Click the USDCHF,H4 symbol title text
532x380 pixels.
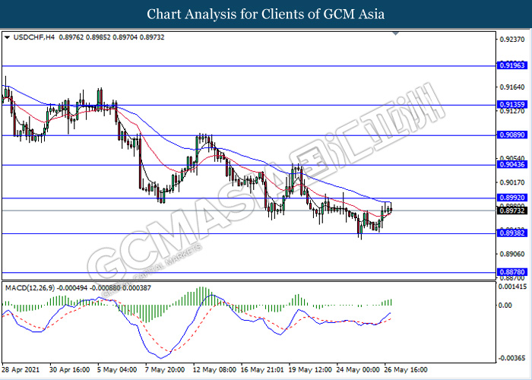[33, 37]
